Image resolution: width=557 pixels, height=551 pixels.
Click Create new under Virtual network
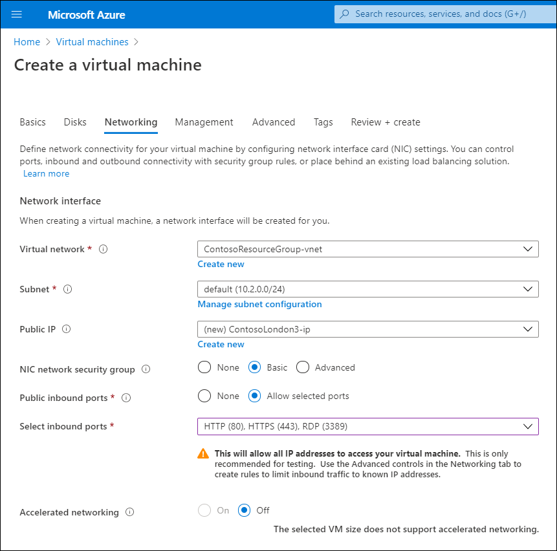pos(221,264)
